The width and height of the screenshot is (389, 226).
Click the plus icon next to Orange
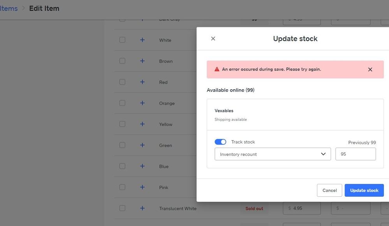click(142, 103)
